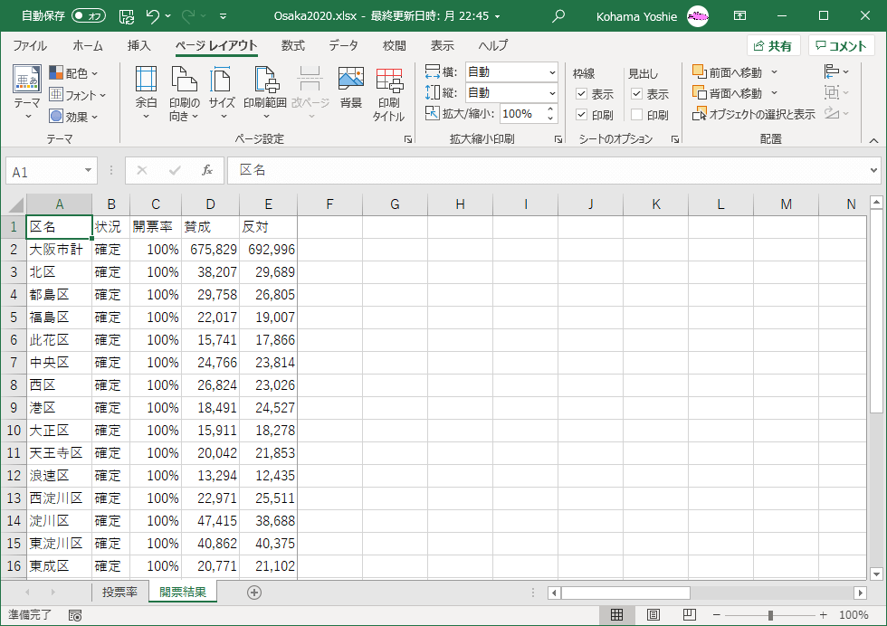Toggle the 自動保存 autosave switch
The width and height of the screenshot is (887, 626).
[89, 15]
